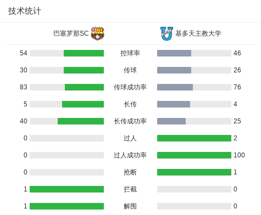
Task: Click the Barcelona SC team crest icon
Action: pyautogui.click(x=97, y=33)
